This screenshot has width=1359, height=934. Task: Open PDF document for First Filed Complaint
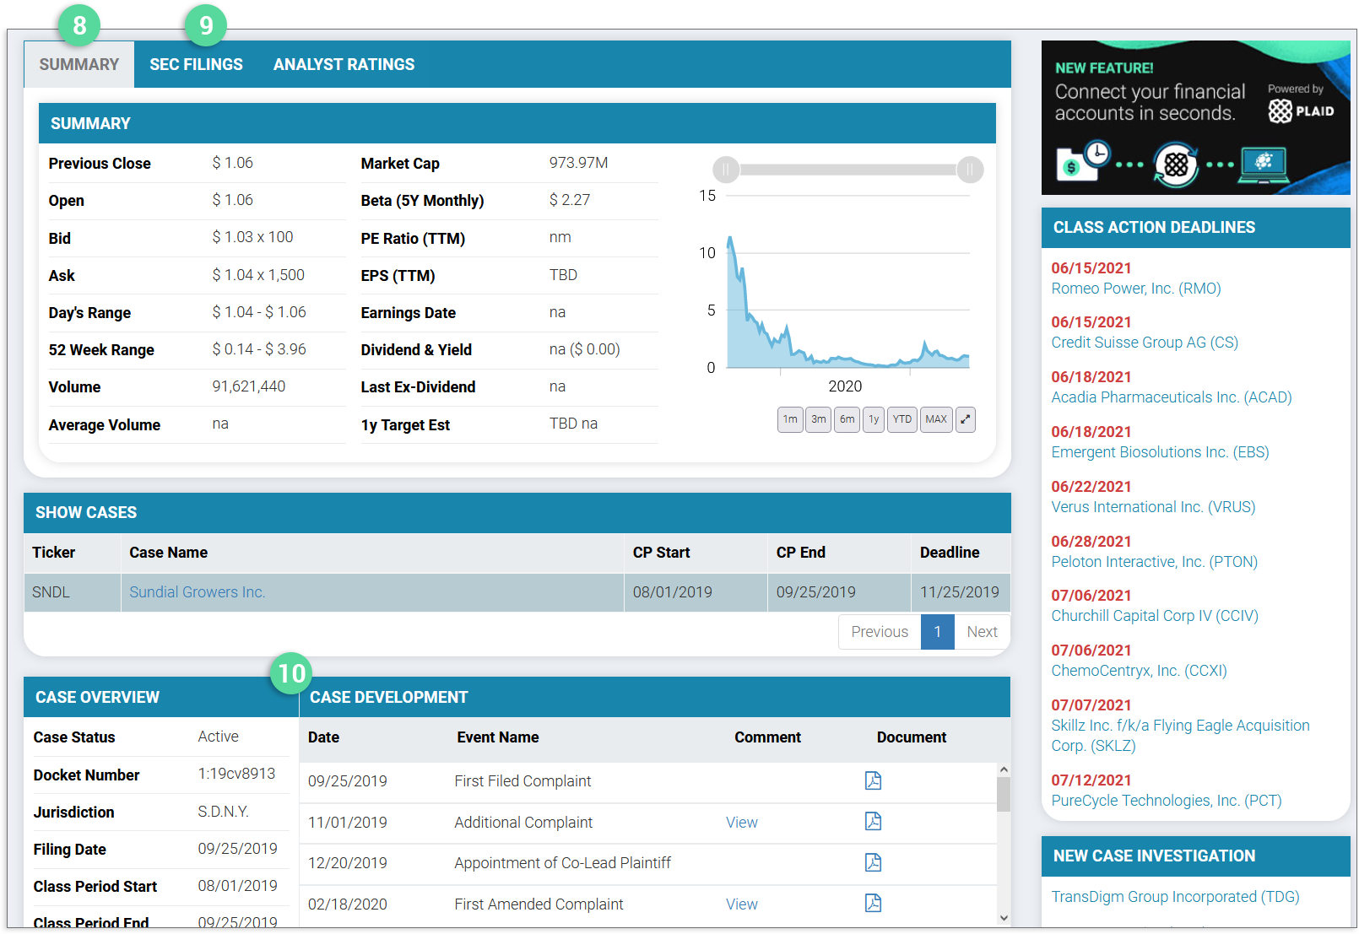[x=873, y=780]
